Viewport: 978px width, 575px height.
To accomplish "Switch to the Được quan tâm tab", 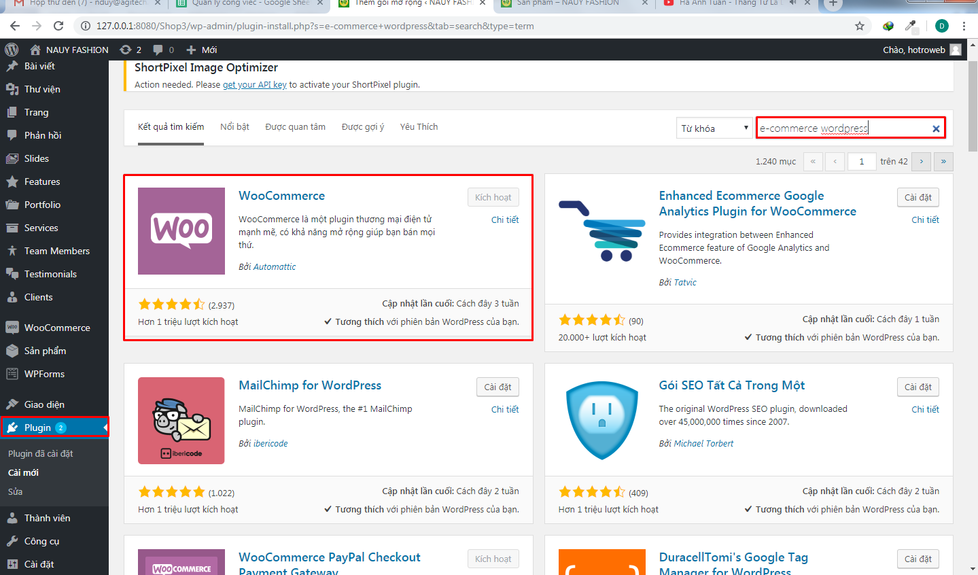I will click(x=295, y=126).
